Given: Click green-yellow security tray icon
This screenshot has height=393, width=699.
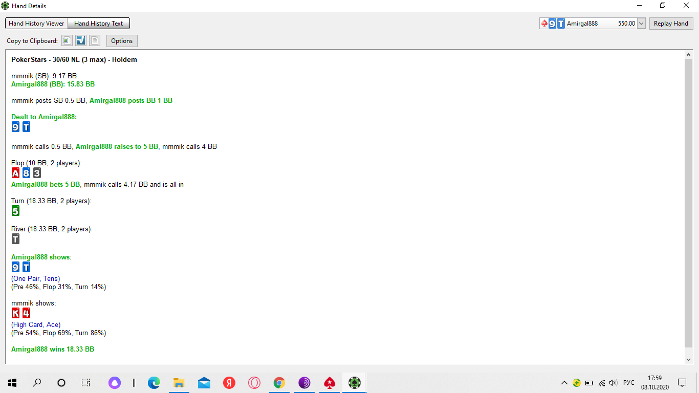Looking at the screenshot, I should tap(577, 383).
